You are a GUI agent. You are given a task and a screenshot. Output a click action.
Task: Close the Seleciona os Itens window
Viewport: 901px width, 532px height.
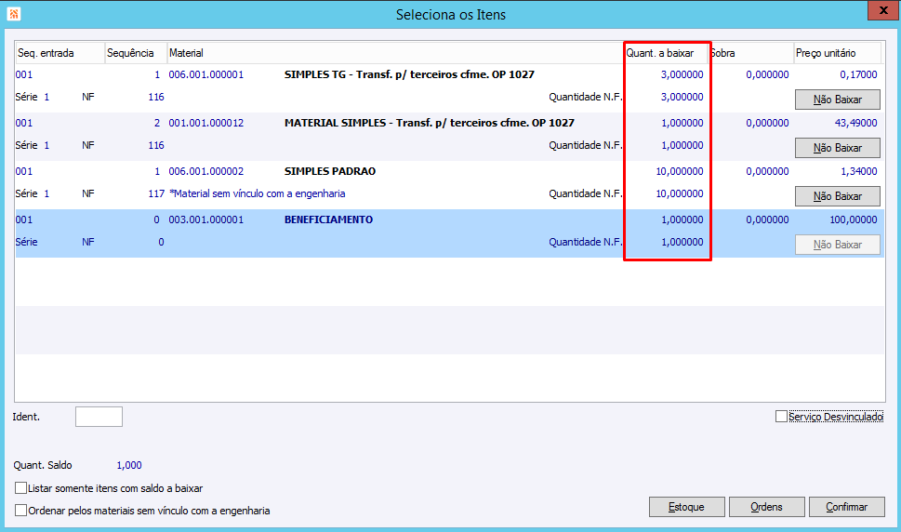(x=883, y=11)
